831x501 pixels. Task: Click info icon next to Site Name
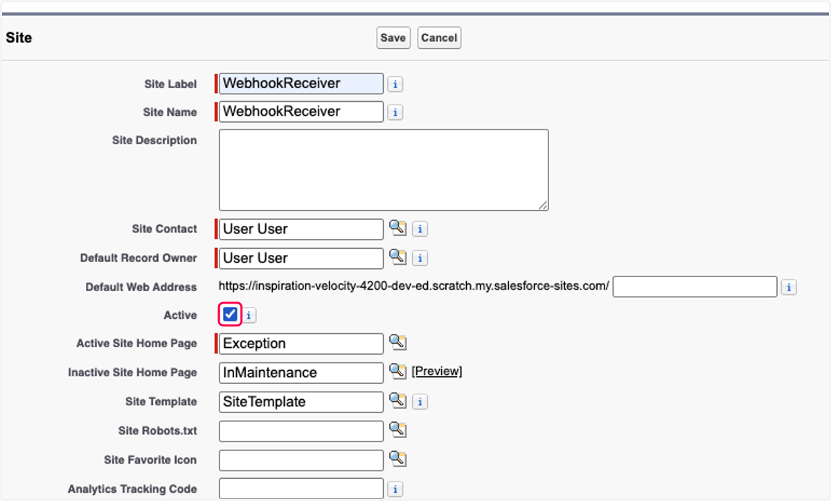(395, 112)
